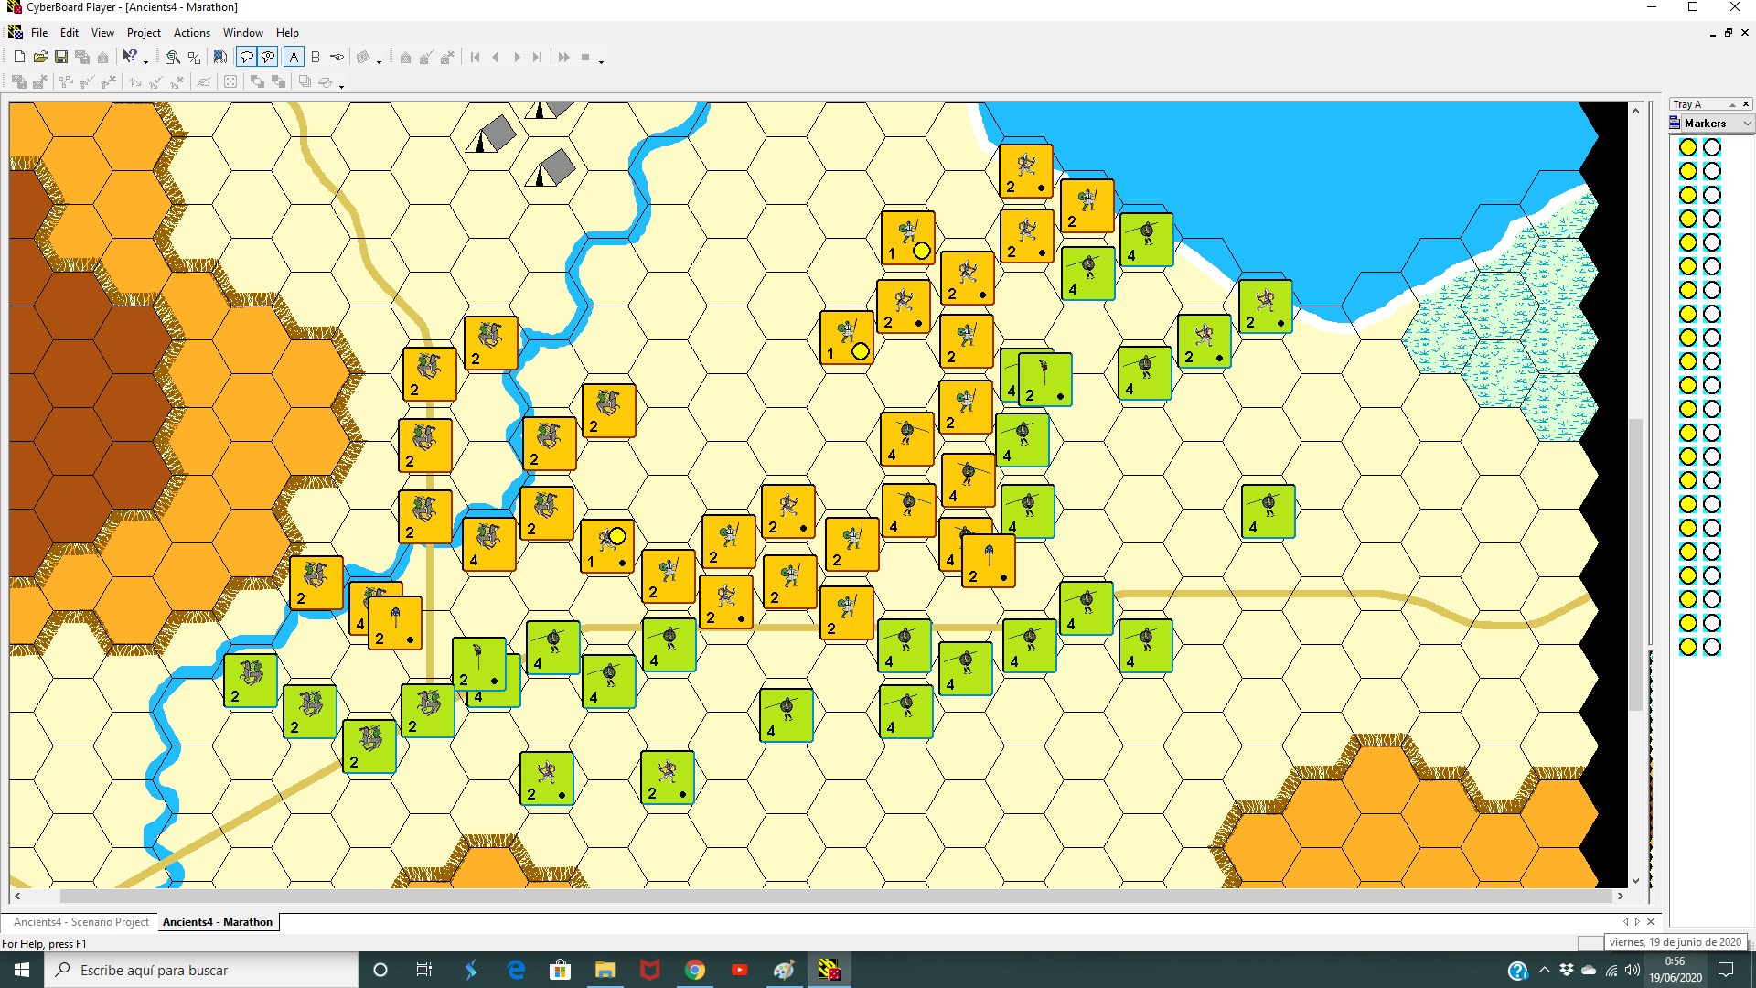1756x988 pixels.
Task: Expand the Markers tray dropdown
Action: (x=1747, y=123)
